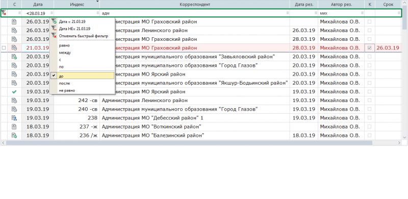408x199 pixels.
Task: Click the clear-filter funnel icon in filter row
Action: (x=4, y=13)
